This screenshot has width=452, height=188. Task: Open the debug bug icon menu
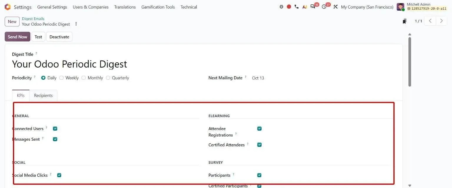282,7
